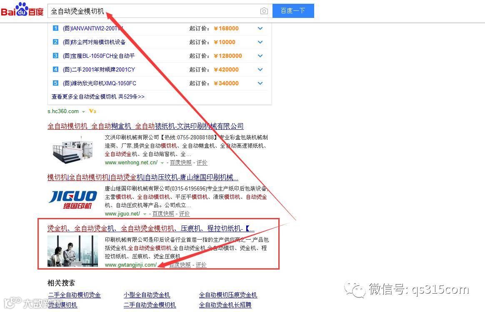Click 评价 for wenhong.net.cn result
Viewport: 485px width, 312px height.
[x=202, y=163]
